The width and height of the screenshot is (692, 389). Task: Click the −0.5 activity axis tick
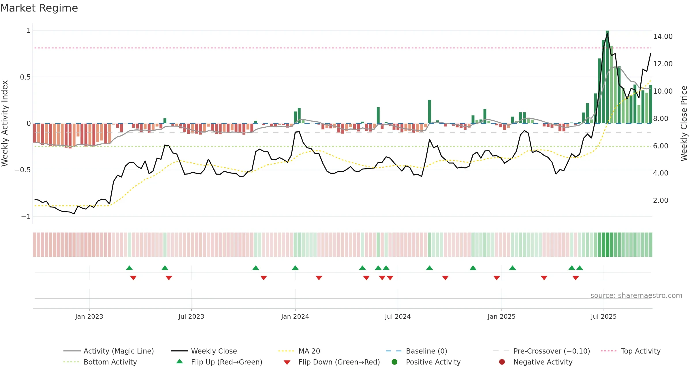click(23, 170)
